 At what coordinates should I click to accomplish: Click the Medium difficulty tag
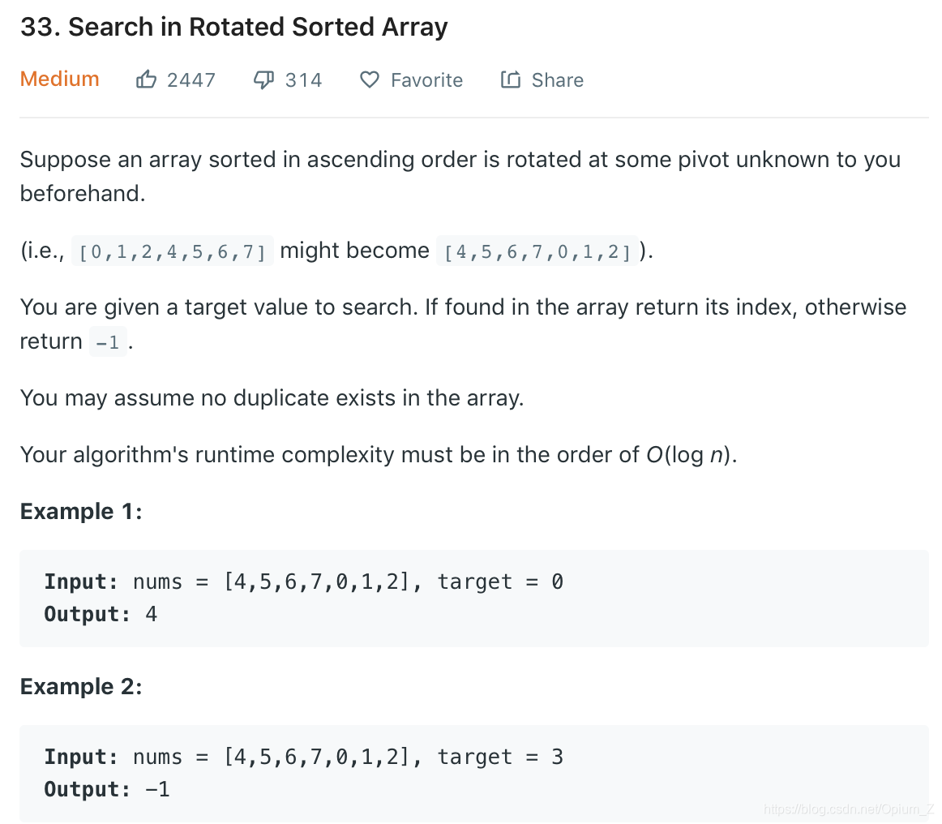tap(59, 79)
